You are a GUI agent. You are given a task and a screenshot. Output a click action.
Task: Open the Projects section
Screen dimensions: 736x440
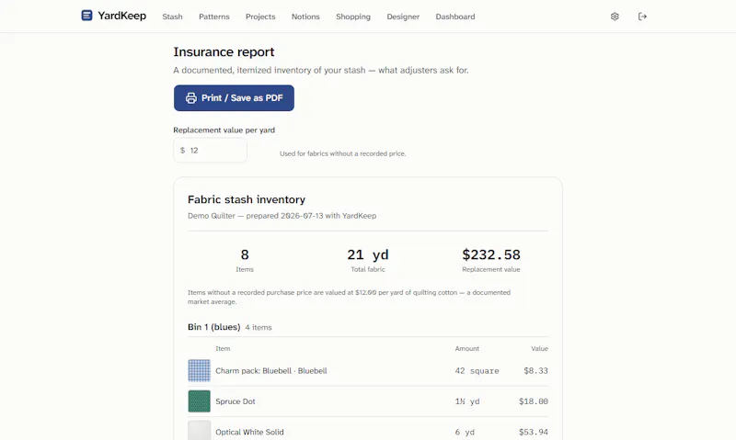(260, 17)
